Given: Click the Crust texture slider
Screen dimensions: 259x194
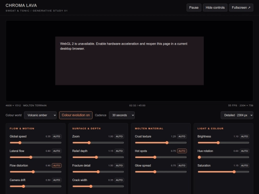Looking at the screenshot, I should [161, 143].
